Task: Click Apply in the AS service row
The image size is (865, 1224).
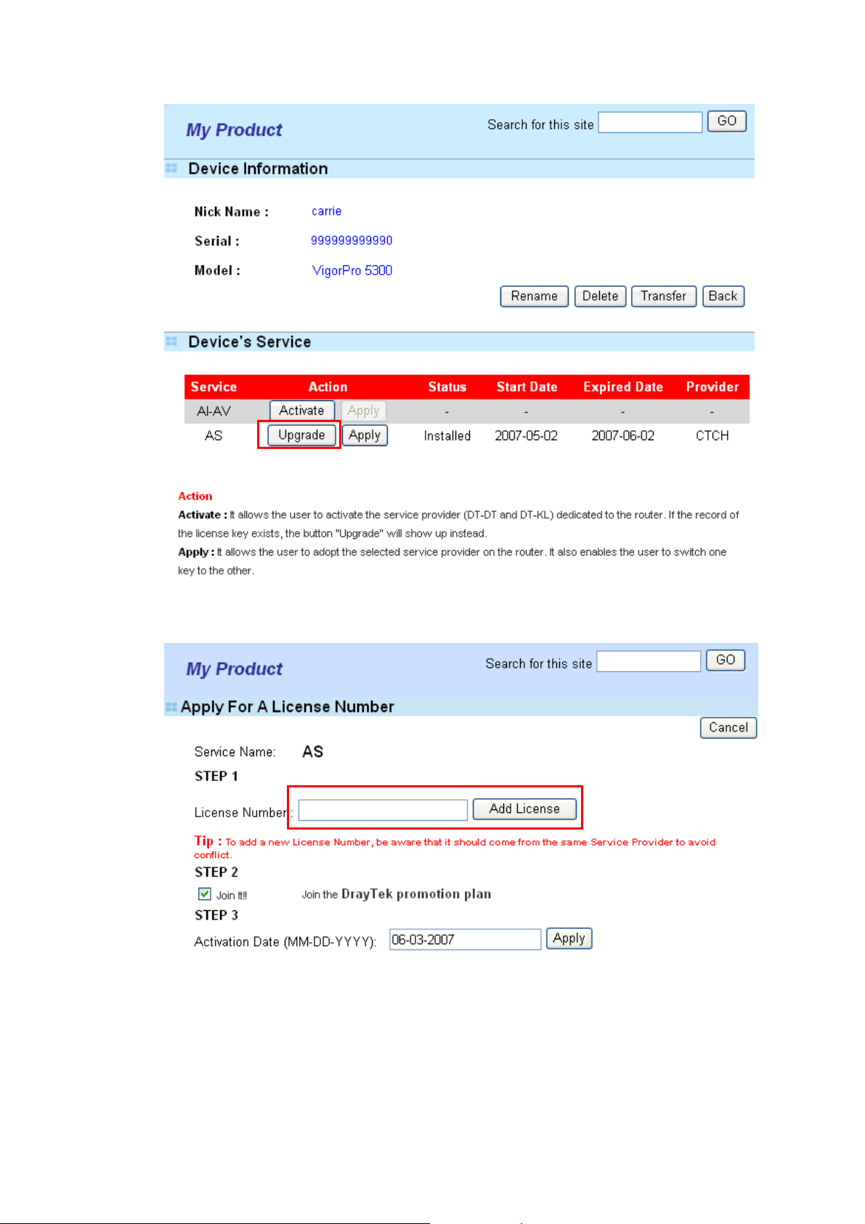Action: (365, 435)
